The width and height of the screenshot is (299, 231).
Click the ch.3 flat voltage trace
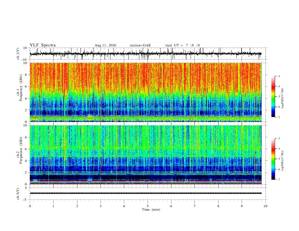(146, 193)
